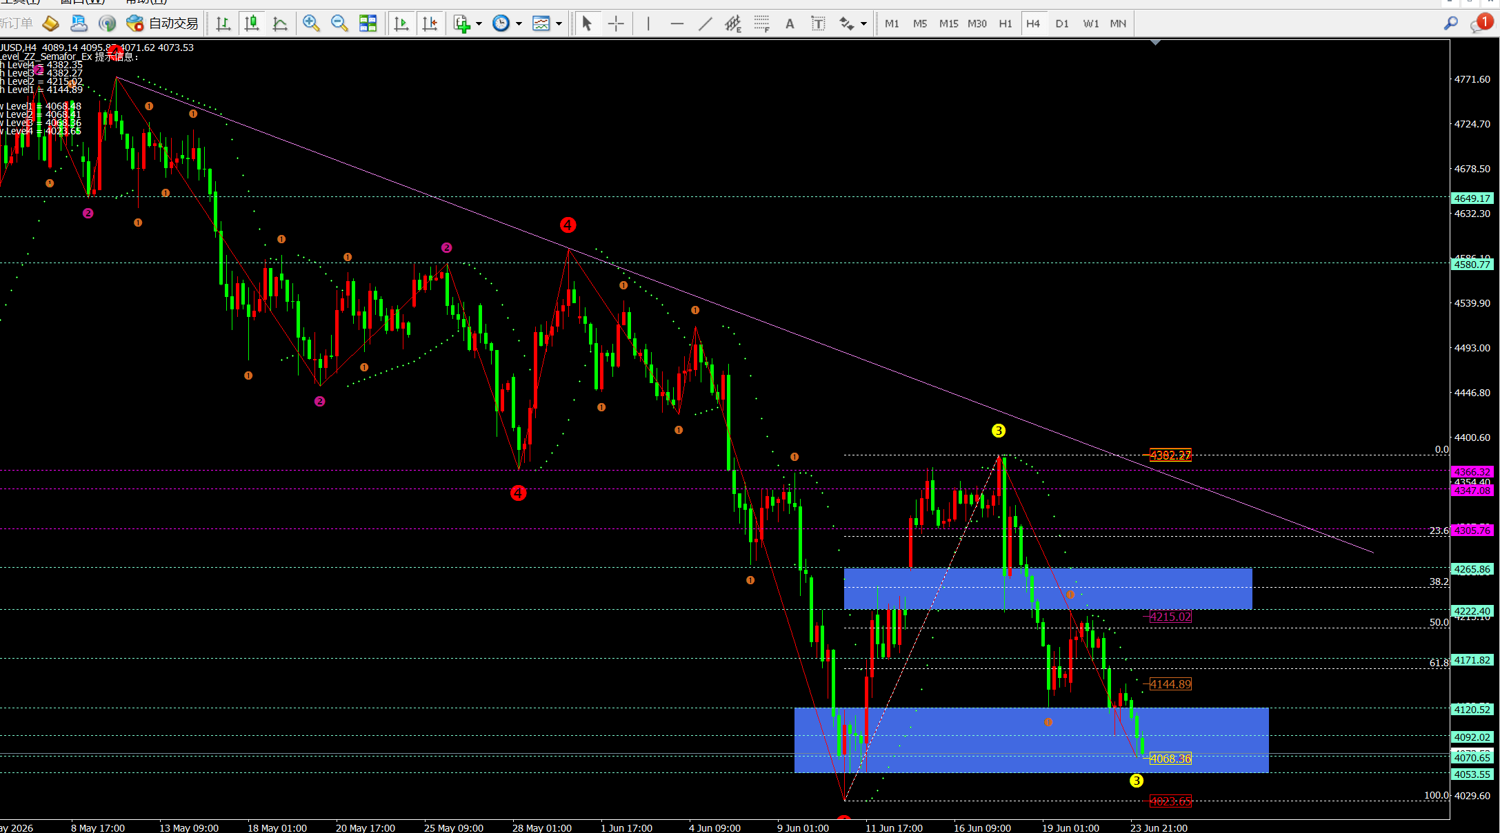
Task: Select the Text (A) tool
Action: click(x=790, y=23)
